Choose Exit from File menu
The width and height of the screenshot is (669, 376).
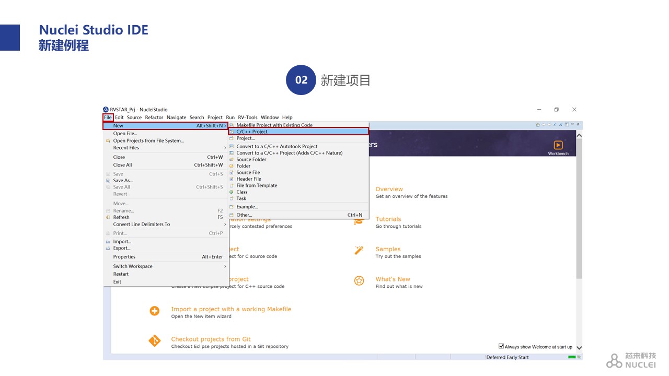(x=166, y=282)
